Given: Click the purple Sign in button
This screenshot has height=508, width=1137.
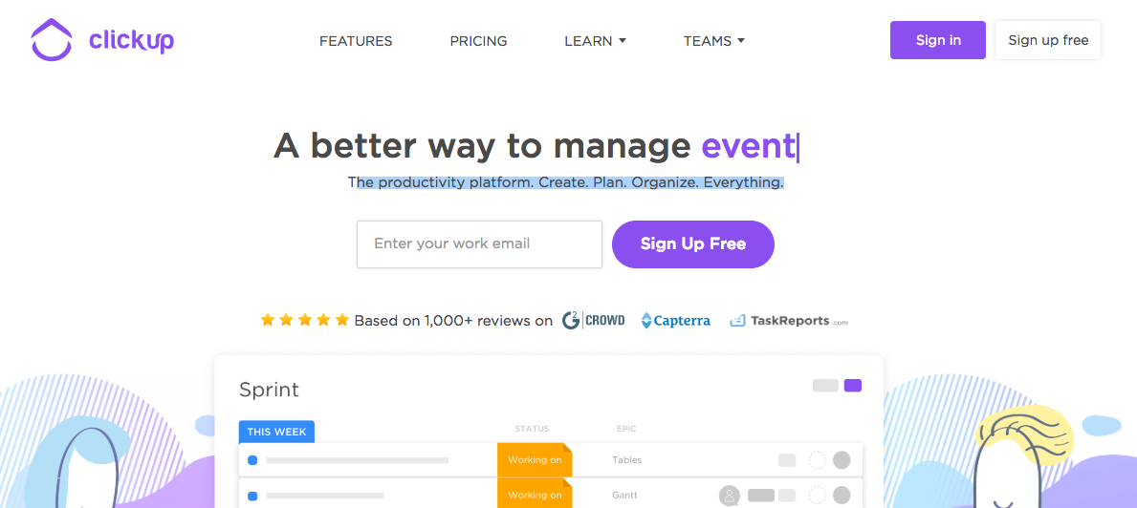Looking at the screenshot, I should pyautogui.click(x=937, y=40).
